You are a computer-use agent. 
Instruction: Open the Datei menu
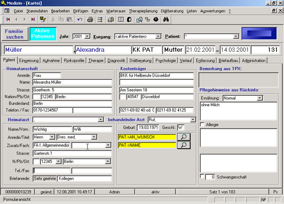pyautogui.click(x=18, y=11)
